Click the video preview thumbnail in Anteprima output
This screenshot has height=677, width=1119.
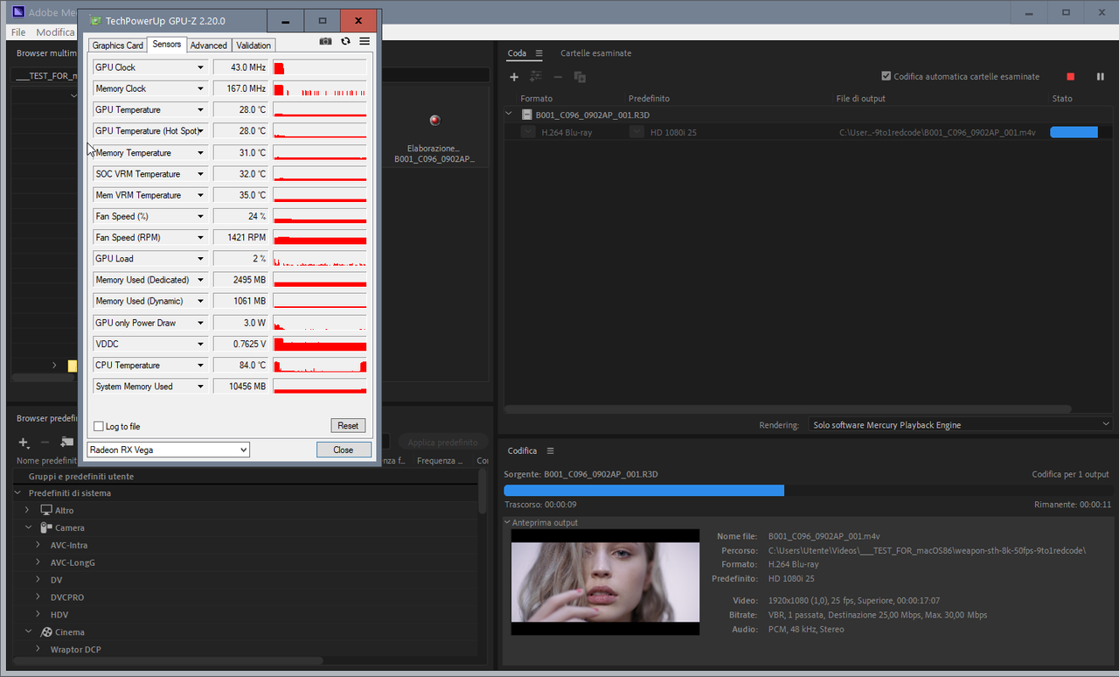tap(605, 582)
